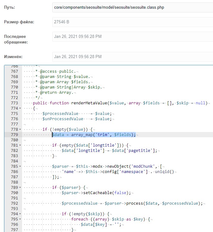Image resolution: width=213 pixels, height=232 pixels.
Task: Collapse the code fold at line 778
Action: [20, 130]
